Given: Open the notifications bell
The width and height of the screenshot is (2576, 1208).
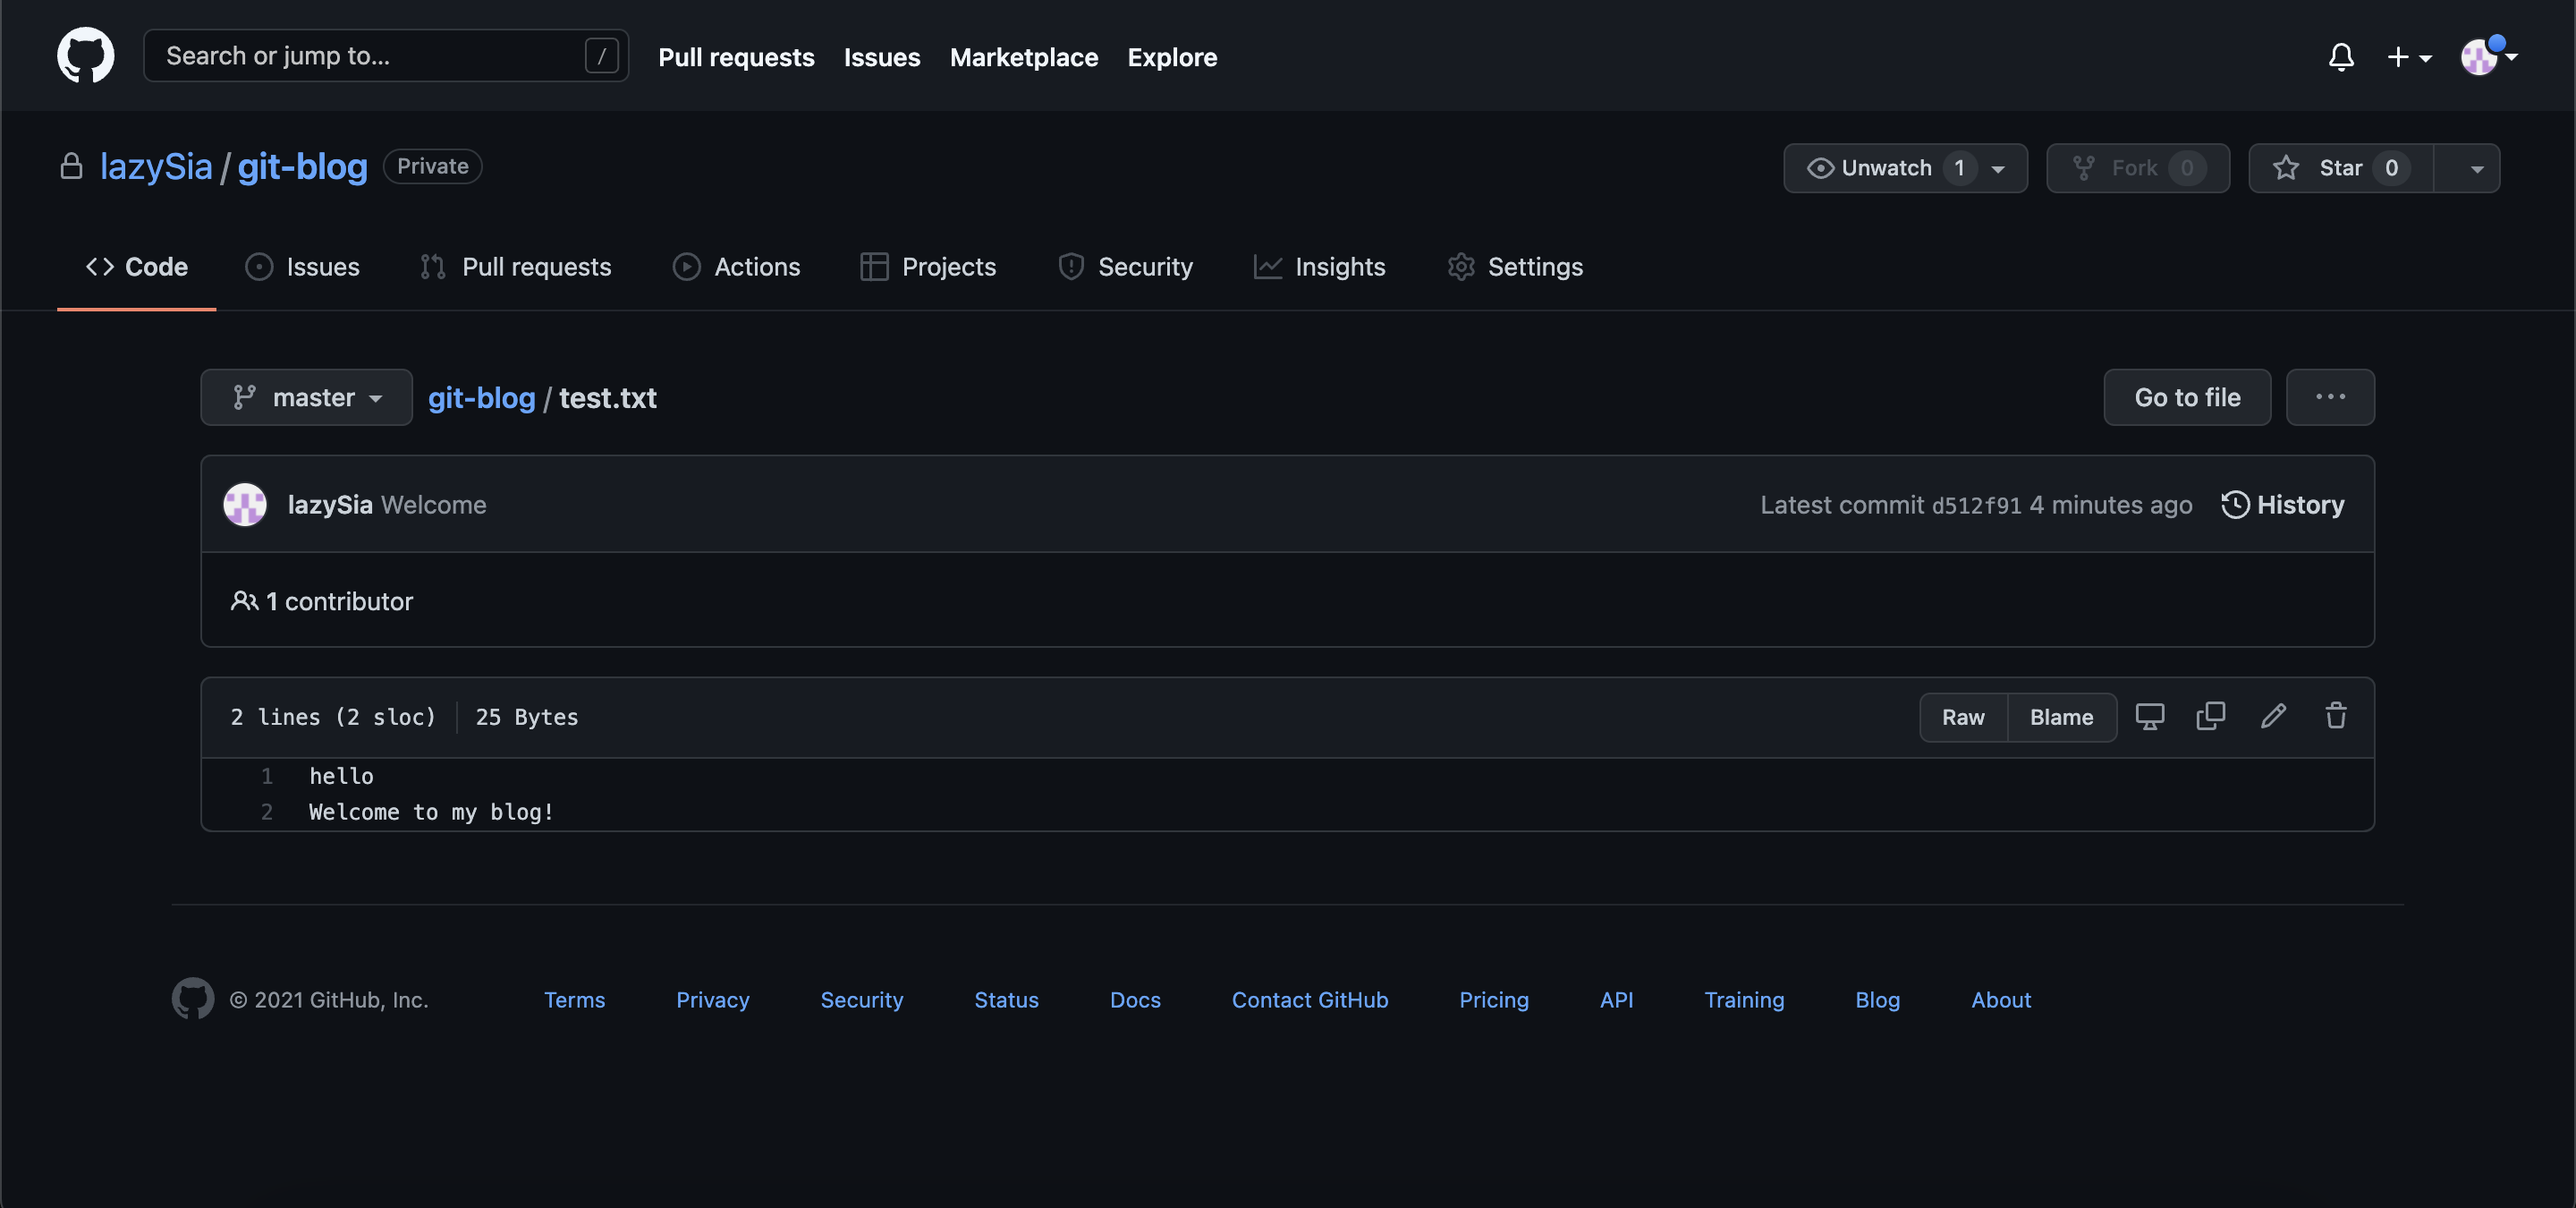Looking at the screenshot, I should tap(2341, 57).
